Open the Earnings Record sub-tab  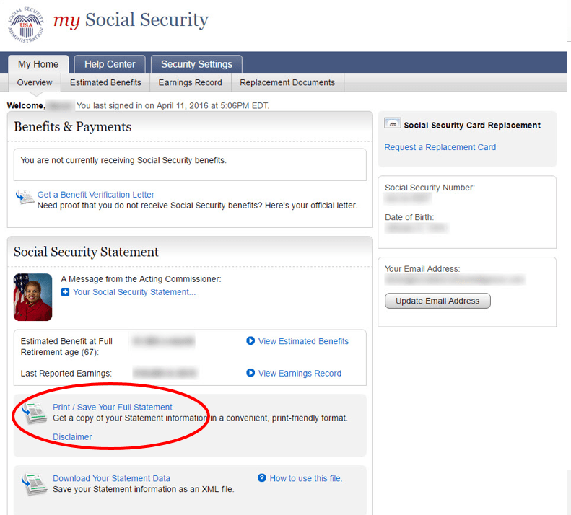pyautogui.click(x=190, y=83)
